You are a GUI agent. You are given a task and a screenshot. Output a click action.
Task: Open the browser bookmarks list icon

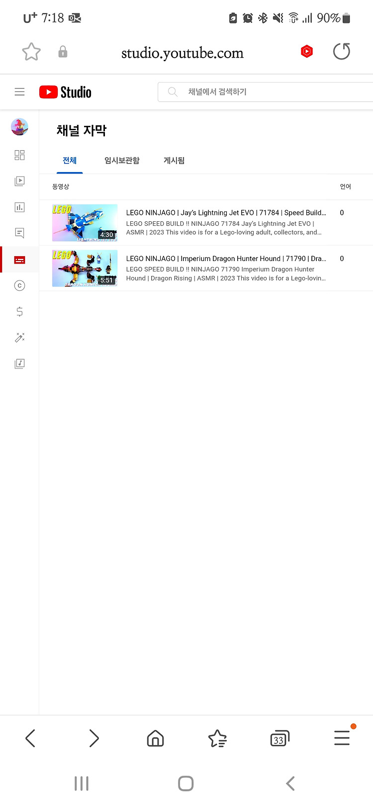click(x=217, y=738)
